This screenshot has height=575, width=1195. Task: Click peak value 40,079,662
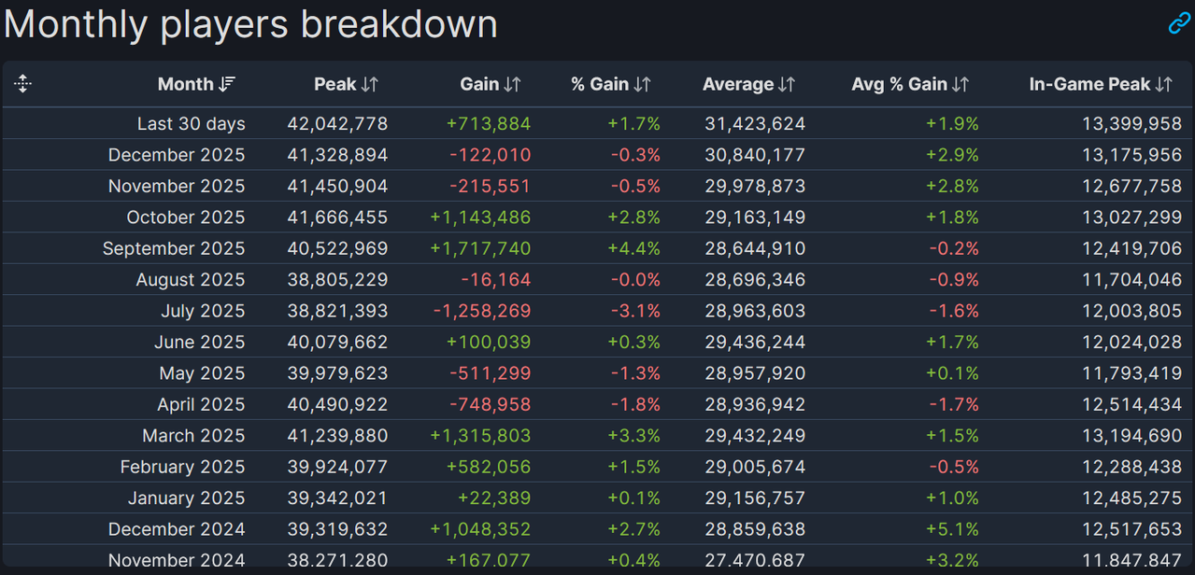point(337,342)
